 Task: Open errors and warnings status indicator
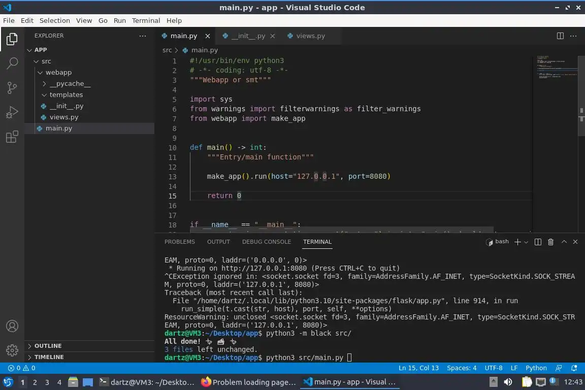(22, 368)
